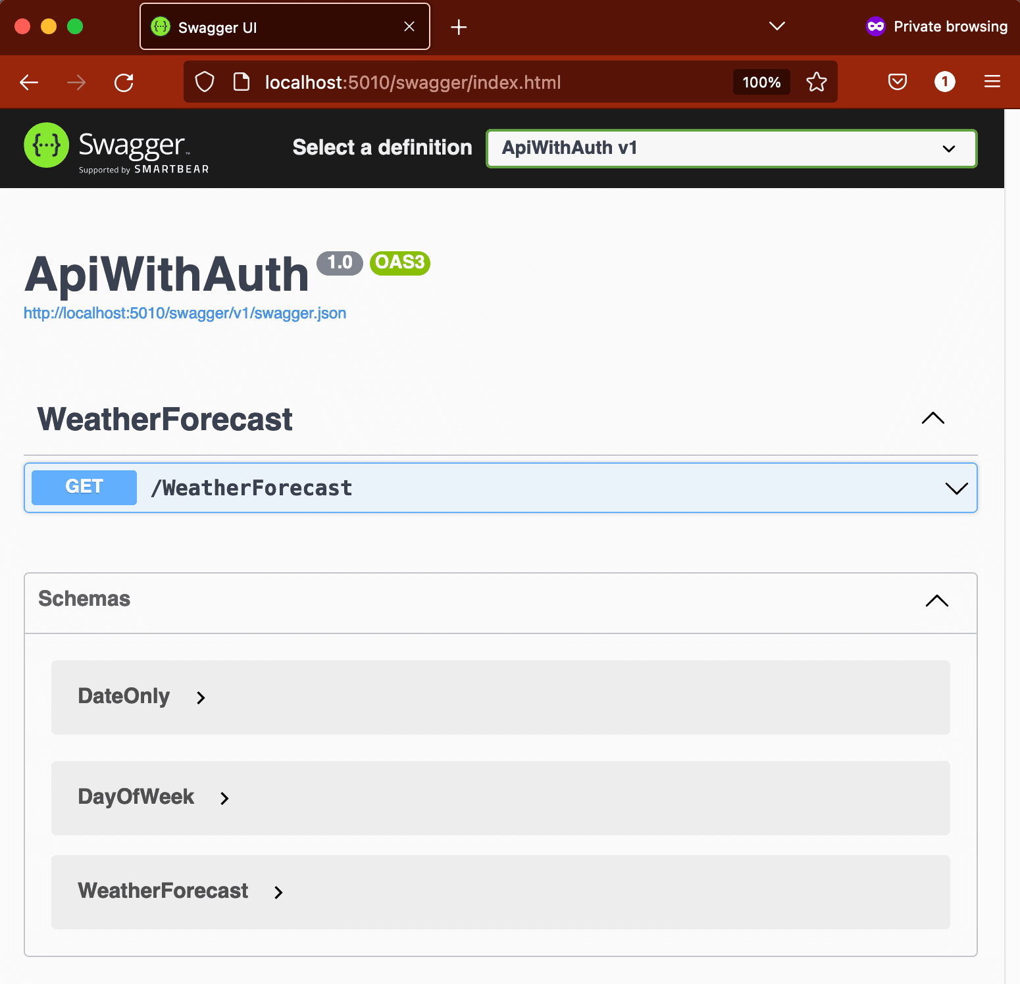Collapse the WeatherForecast section
The image size is (1020, 984).
click(x=933, y=418)
